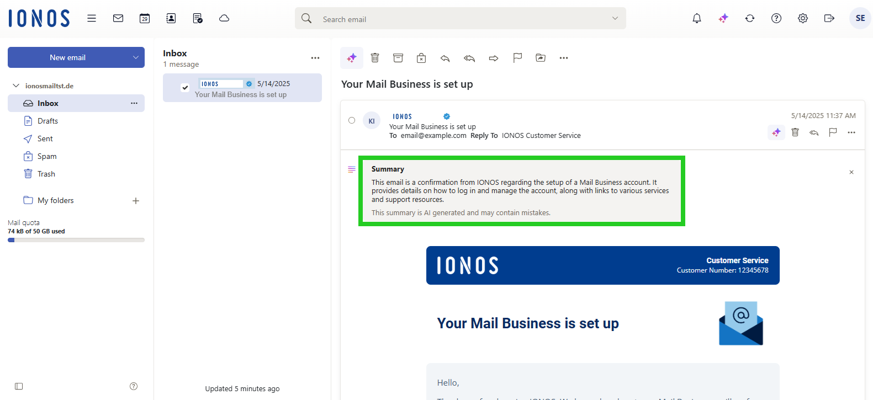This screenshot has height=400, width=873.
Task: Open more actions menu in mail toolbar
Action: [564, 58]
